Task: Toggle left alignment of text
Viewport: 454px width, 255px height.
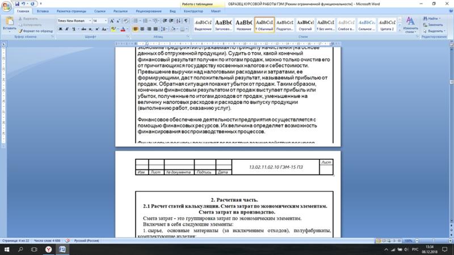Action: click(136, 29)
